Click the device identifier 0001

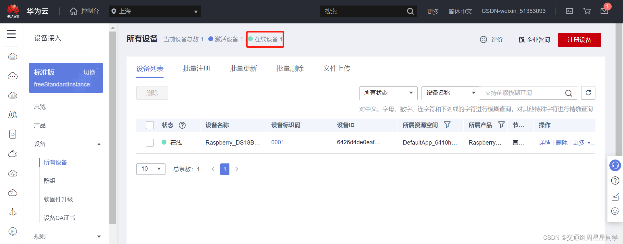[278, 142]
